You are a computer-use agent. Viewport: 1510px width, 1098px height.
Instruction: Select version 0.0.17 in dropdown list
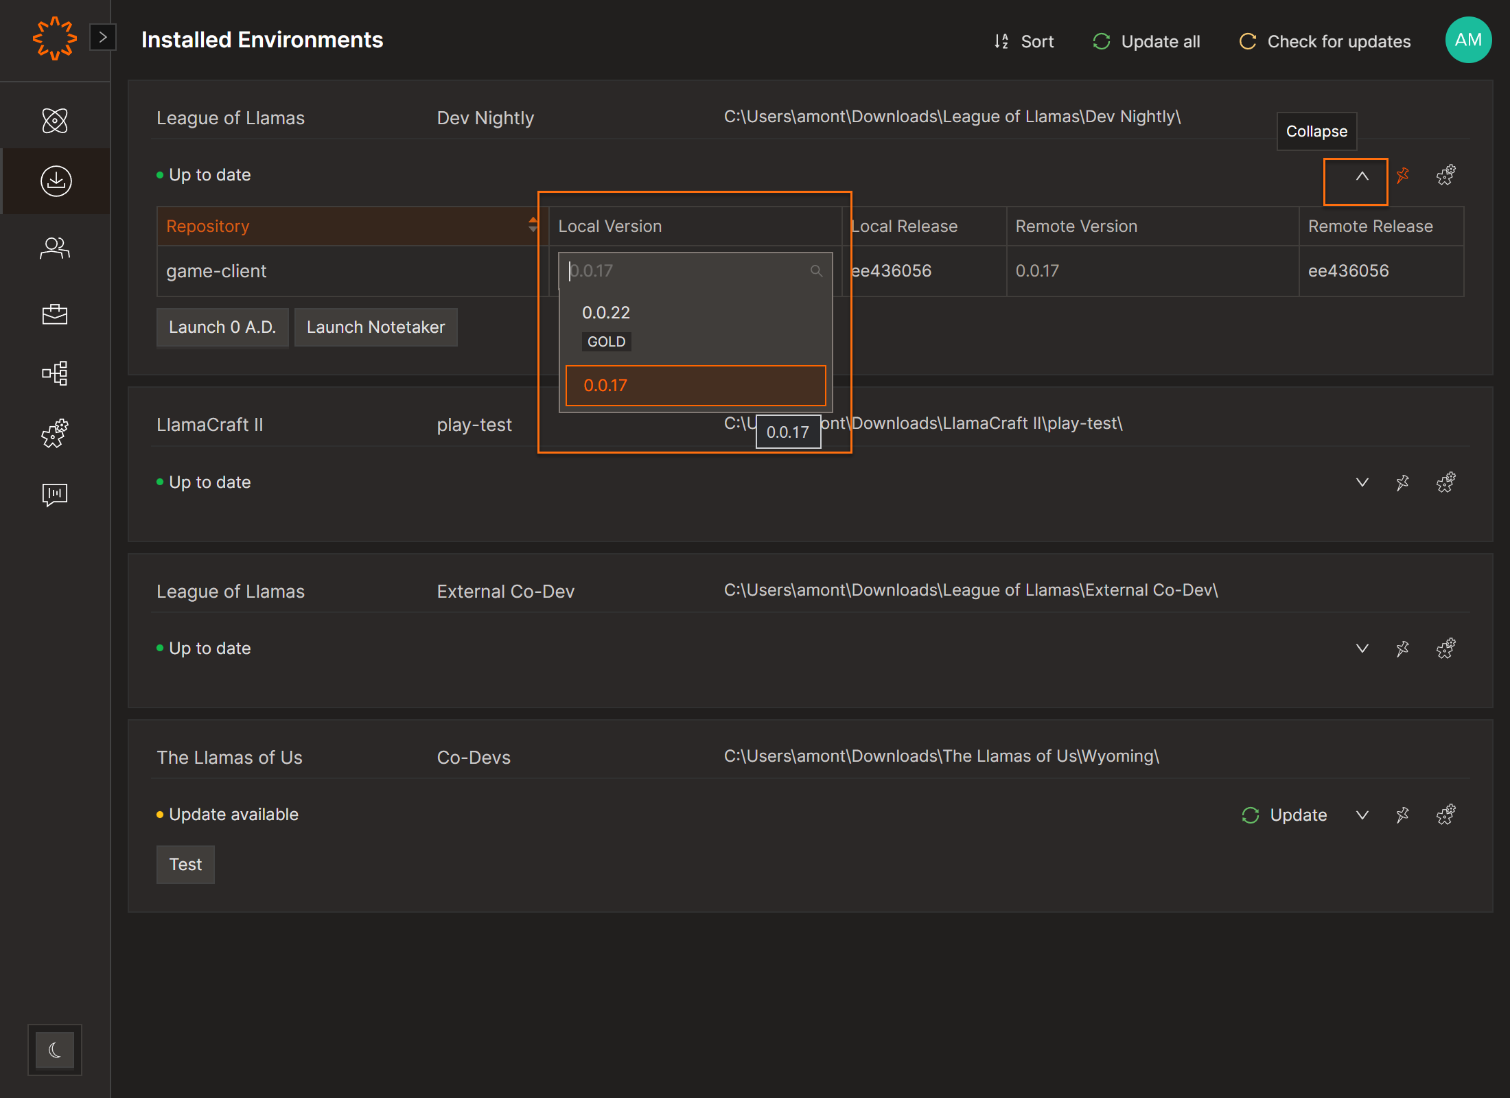pos(695,386)
